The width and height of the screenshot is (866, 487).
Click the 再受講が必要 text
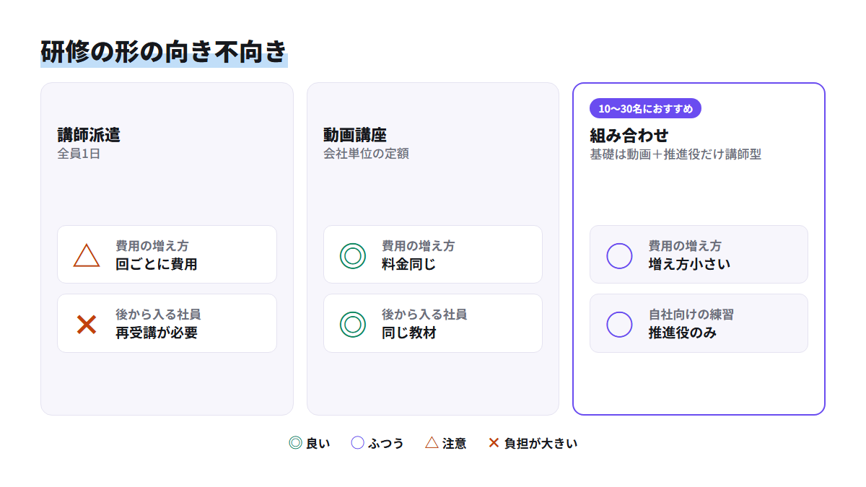coord(157,333)
